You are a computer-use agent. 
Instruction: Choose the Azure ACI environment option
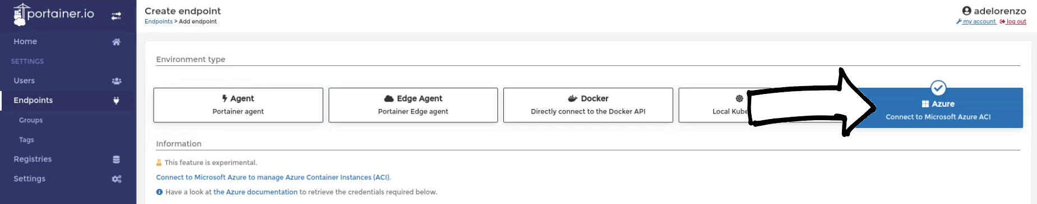[938, 108]
